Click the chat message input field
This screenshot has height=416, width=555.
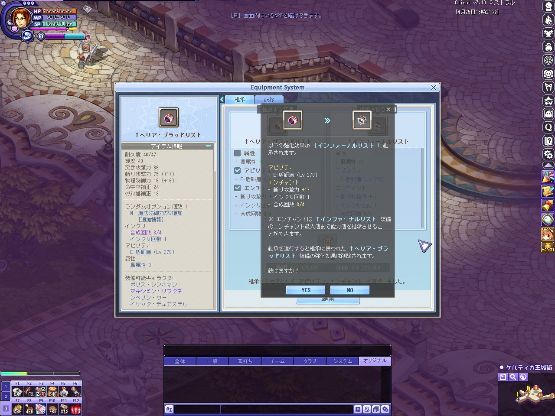point(287,409)
